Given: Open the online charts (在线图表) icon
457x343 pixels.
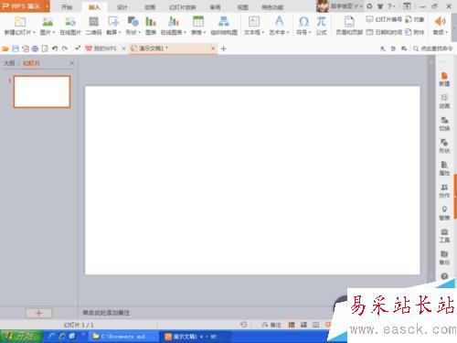Looking at the screenshot, I should pyautogui.click(x=173, y=22).
